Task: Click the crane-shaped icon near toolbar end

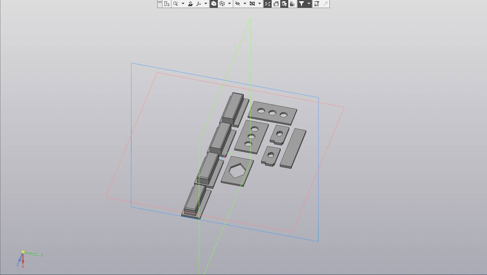Action: click(317, 4)
